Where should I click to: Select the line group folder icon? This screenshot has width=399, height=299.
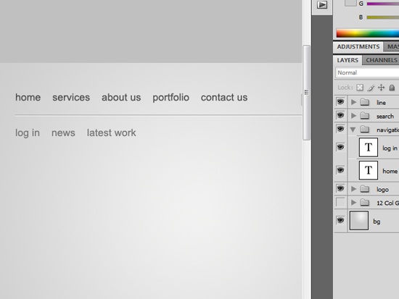[x=365, y=102]
